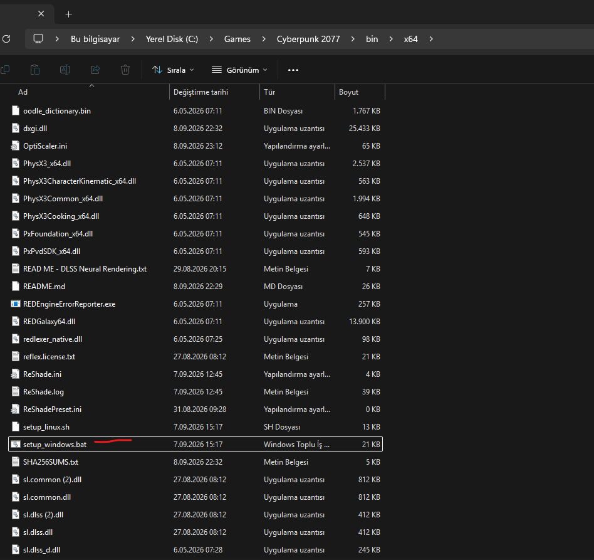
Task: Select sl.common (2).dll file name
Action: pos(52,480)
